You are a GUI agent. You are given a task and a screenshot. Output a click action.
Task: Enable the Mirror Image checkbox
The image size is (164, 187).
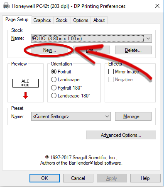pos(124,72)
